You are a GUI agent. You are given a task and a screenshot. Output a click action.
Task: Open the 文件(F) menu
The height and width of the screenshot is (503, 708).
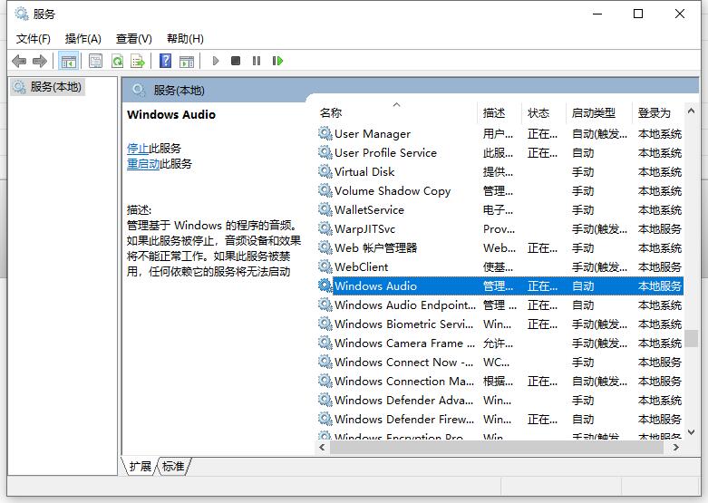coord(34,38)
